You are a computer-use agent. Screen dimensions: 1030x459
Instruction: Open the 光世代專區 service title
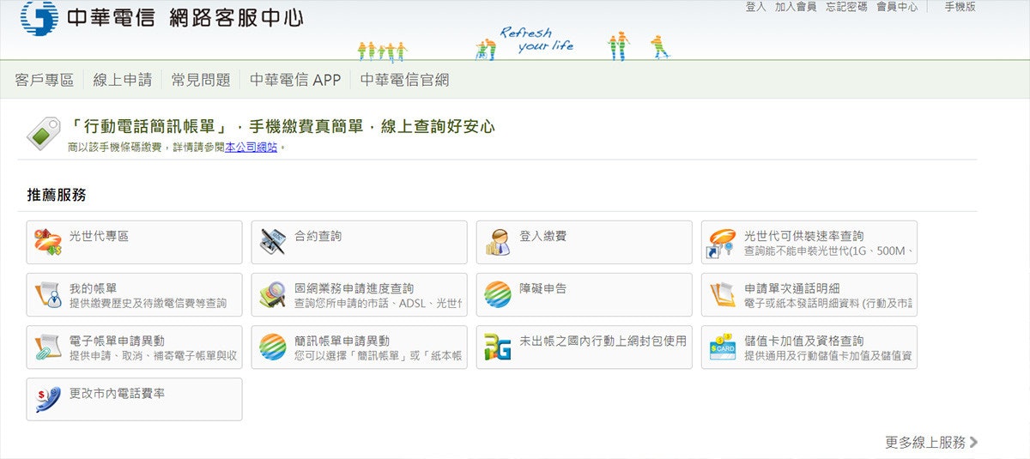99,236
